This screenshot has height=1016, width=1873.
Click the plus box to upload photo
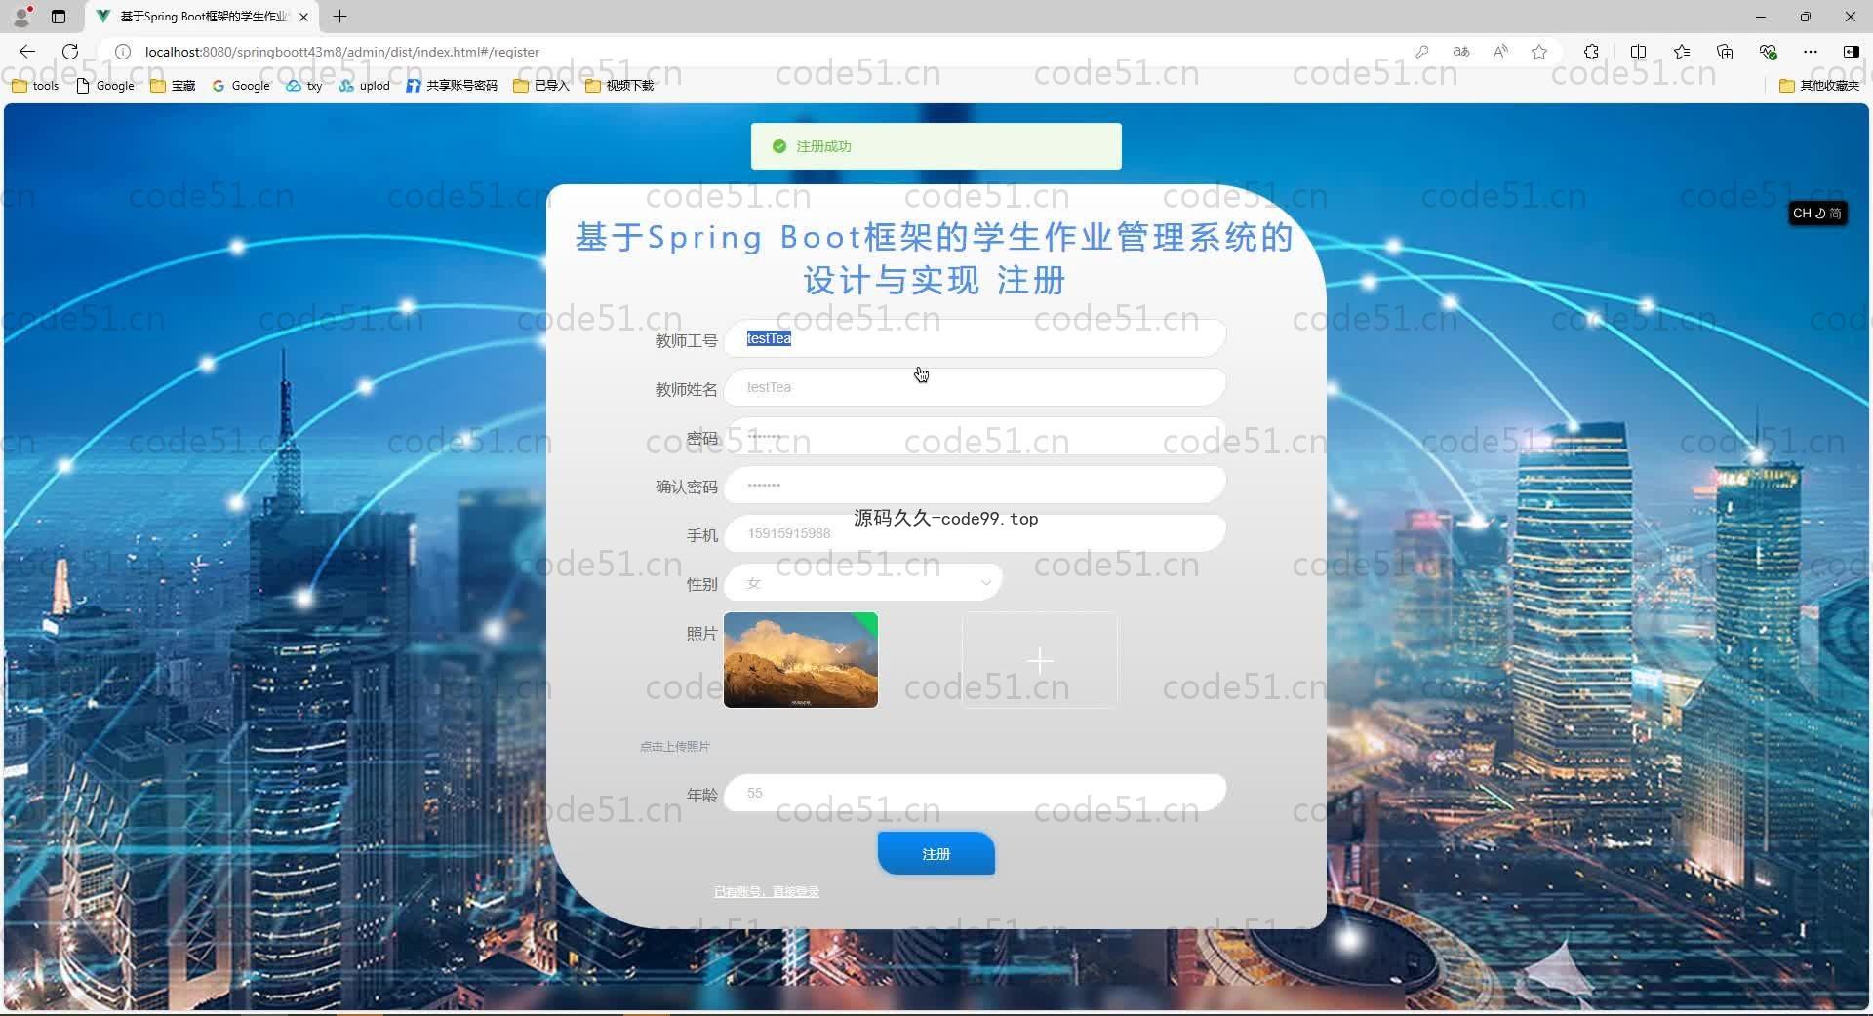click(x=1040, y=660)
